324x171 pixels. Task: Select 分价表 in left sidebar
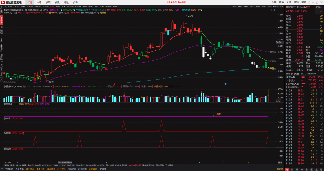pyautogui.click(x=1, y=40)
